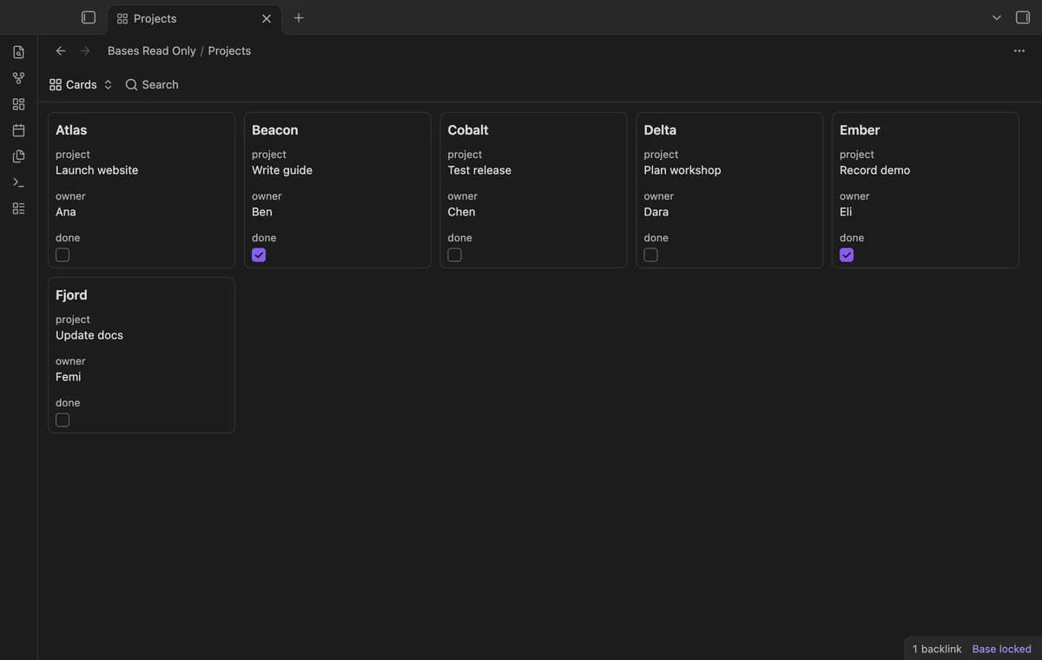The width and height of the screenshot is (1042, 660).
Task: Uncheck done checkbox on Ember card
Action: 847,254
